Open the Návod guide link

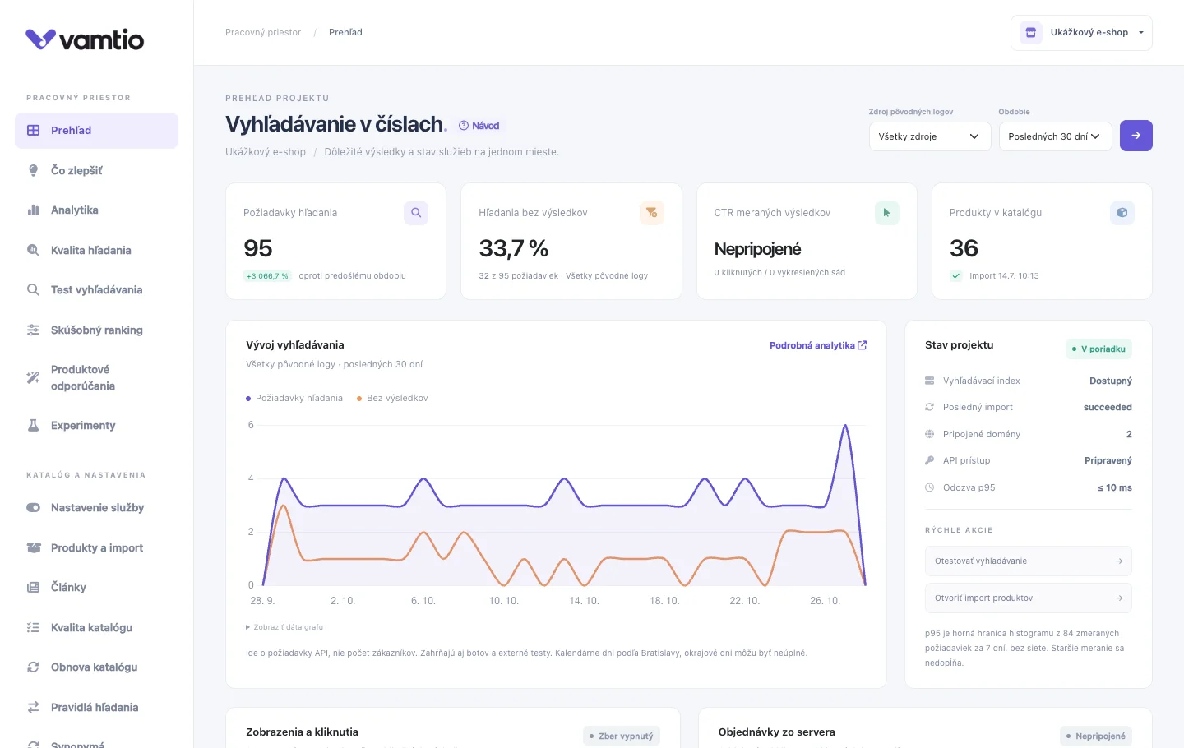pos(479,126)
